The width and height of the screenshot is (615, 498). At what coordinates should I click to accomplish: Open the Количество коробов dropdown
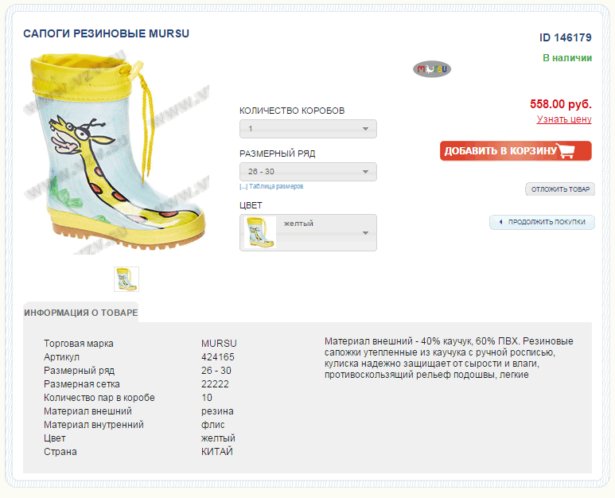tap(308, 129)
